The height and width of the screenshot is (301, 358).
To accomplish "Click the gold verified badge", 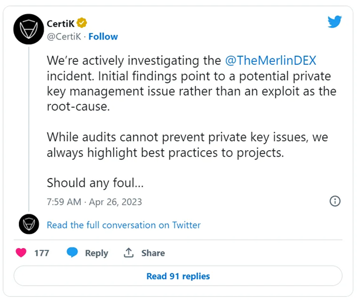I will click(x=84, y=24).
